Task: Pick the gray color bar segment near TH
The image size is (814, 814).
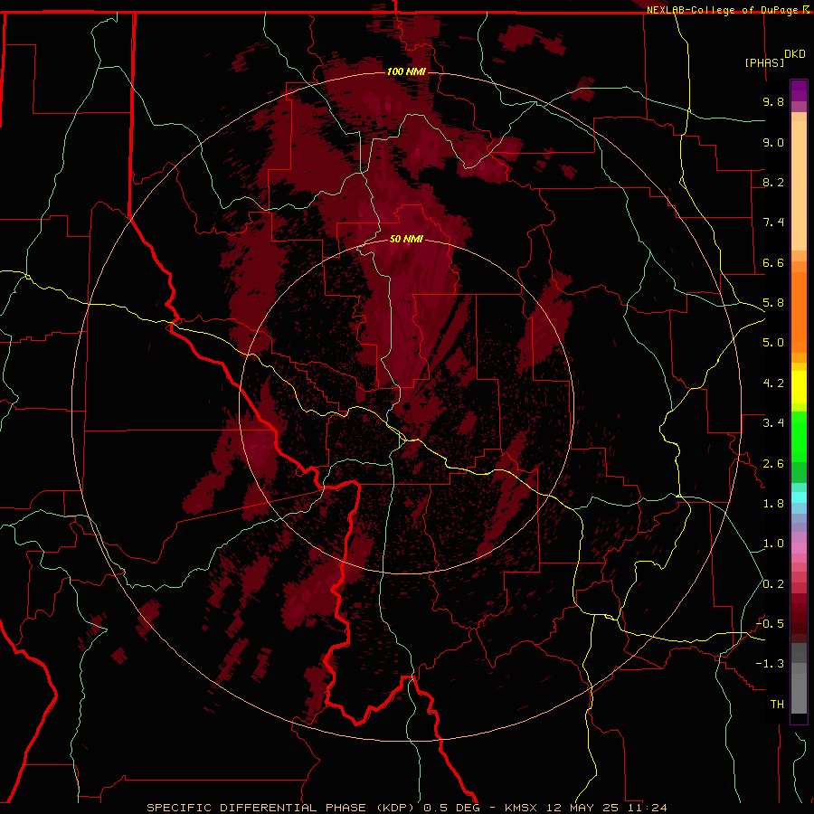Action: 799,696
